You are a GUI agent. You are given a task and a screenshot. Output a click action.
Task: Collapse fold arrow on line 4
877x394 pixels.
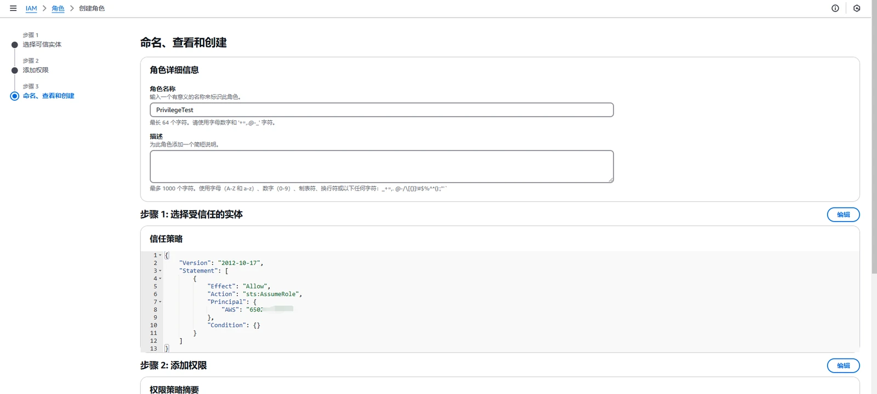[x=160, y=279]
